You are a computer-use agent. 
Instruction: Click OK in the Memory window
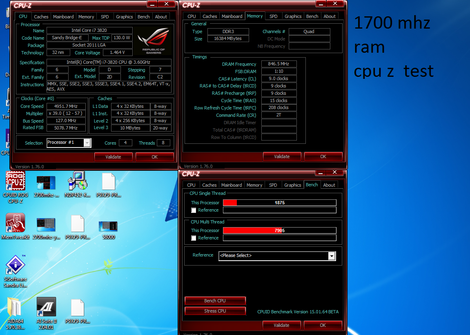pyautogui.click(x=323, y=156)
